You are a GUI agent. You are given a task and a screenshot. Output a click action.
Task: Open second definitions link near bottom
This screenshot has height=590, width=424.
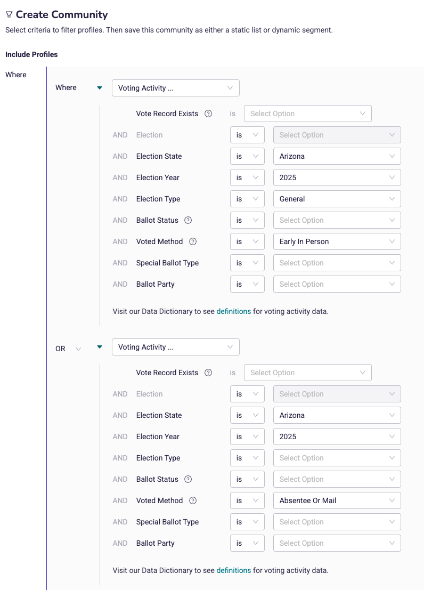click(x=234, y=570)
